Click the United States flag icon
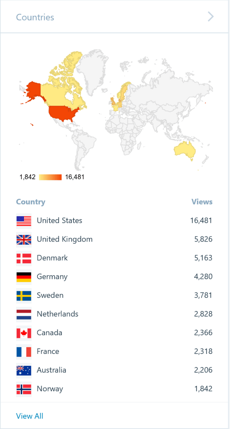This screenshot has height=429, width=230. point(24,220)
